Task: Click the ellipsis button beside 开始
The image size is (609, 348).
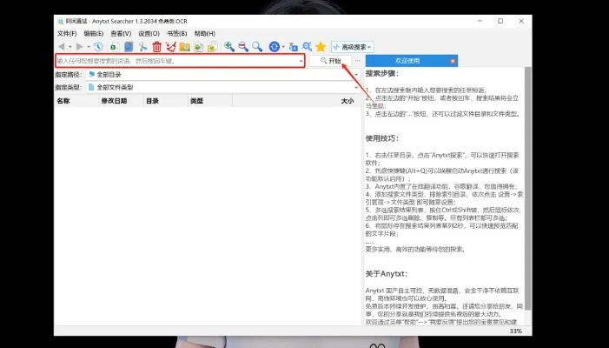Action: point(358,61)
